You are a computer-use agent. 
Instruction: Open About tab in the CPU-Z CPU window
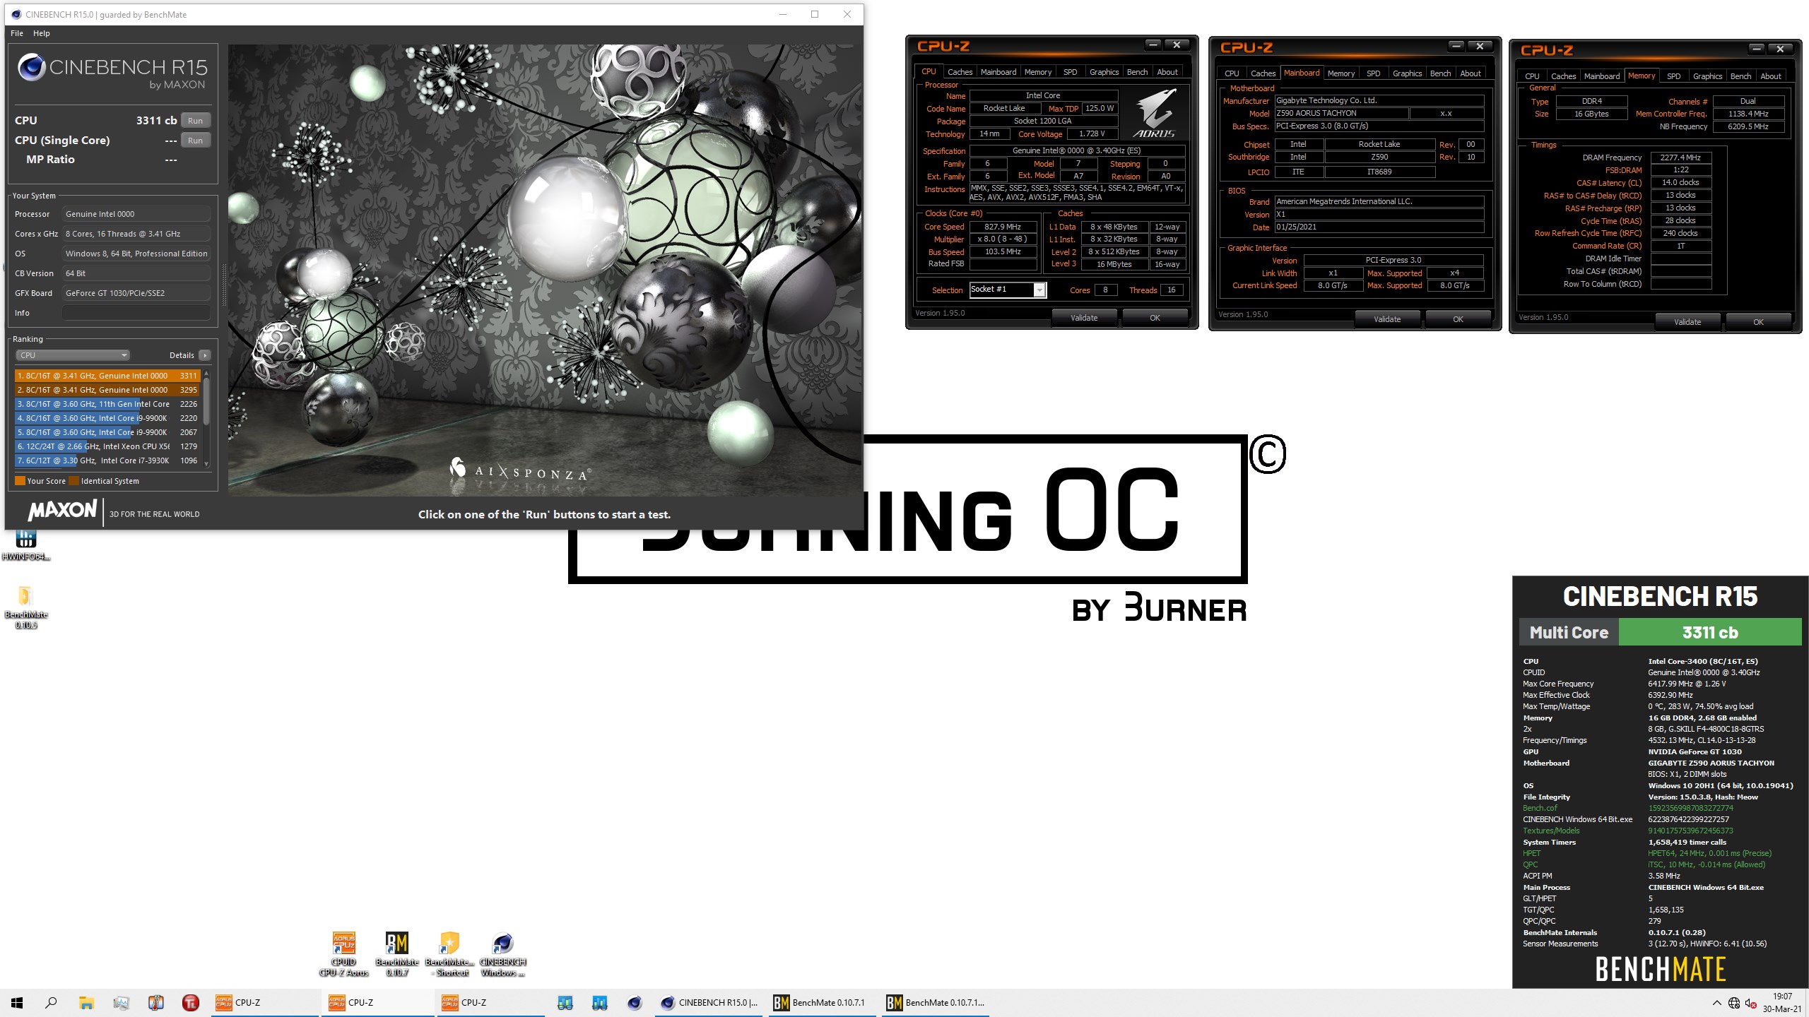click(x=1167, y=72)
